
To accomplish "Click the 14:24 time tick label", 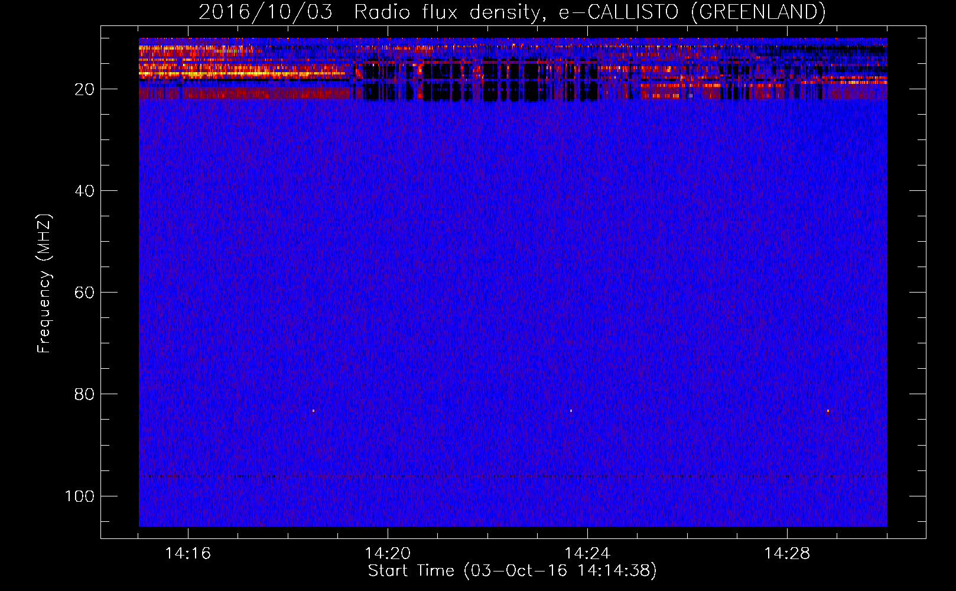I will coord(587,554).
